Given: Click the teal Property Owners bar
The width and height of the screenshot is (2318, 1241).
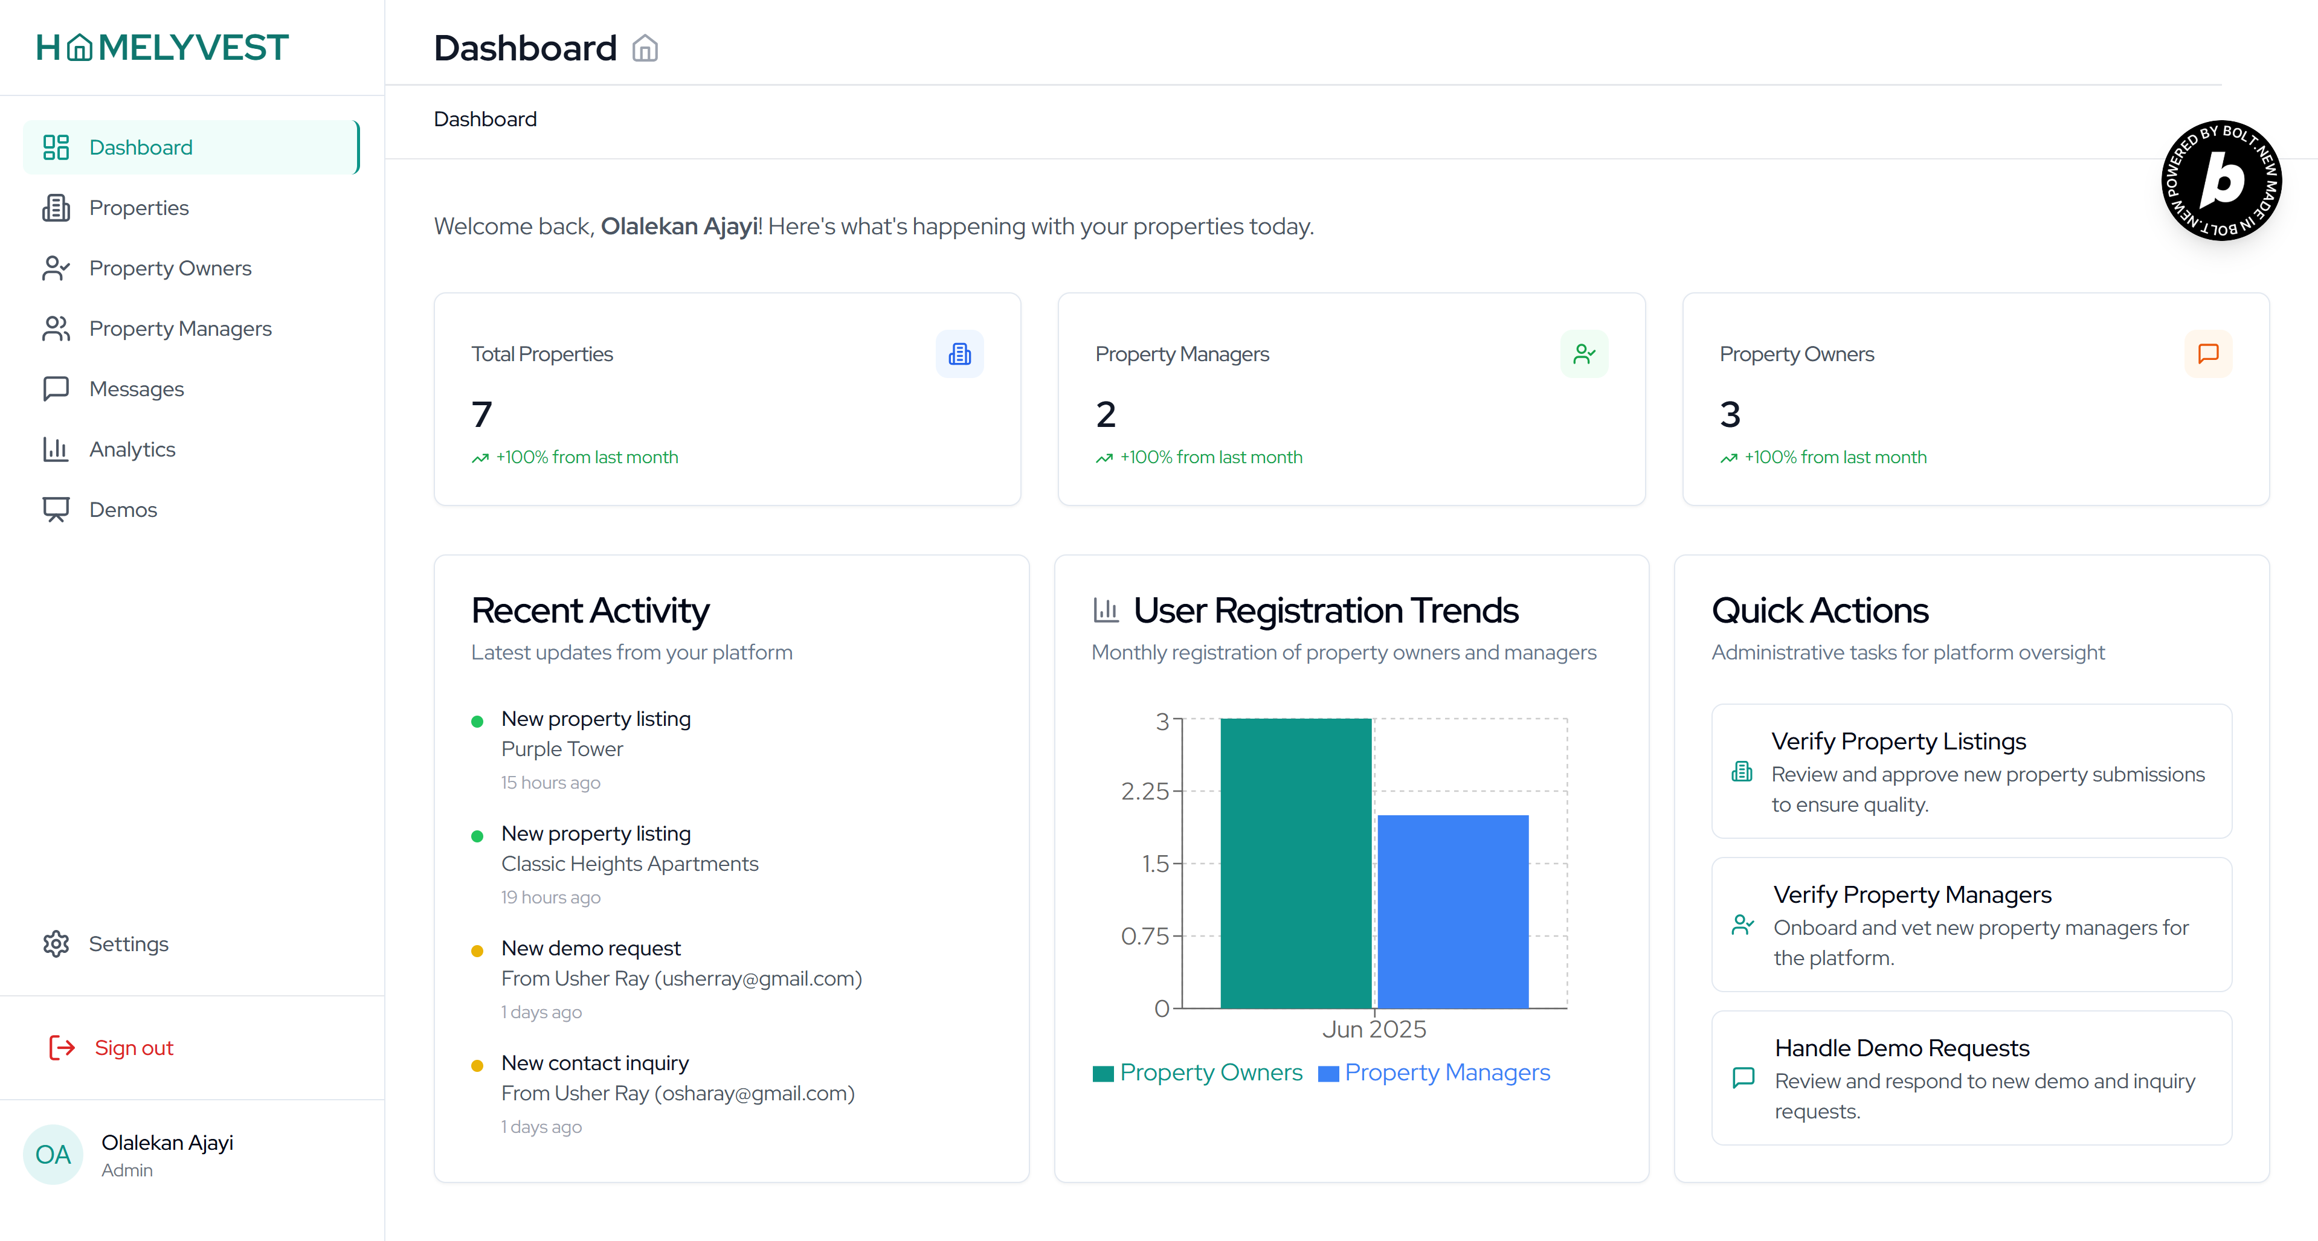Looking at the screenshot, I should (x=1295, y=864).
